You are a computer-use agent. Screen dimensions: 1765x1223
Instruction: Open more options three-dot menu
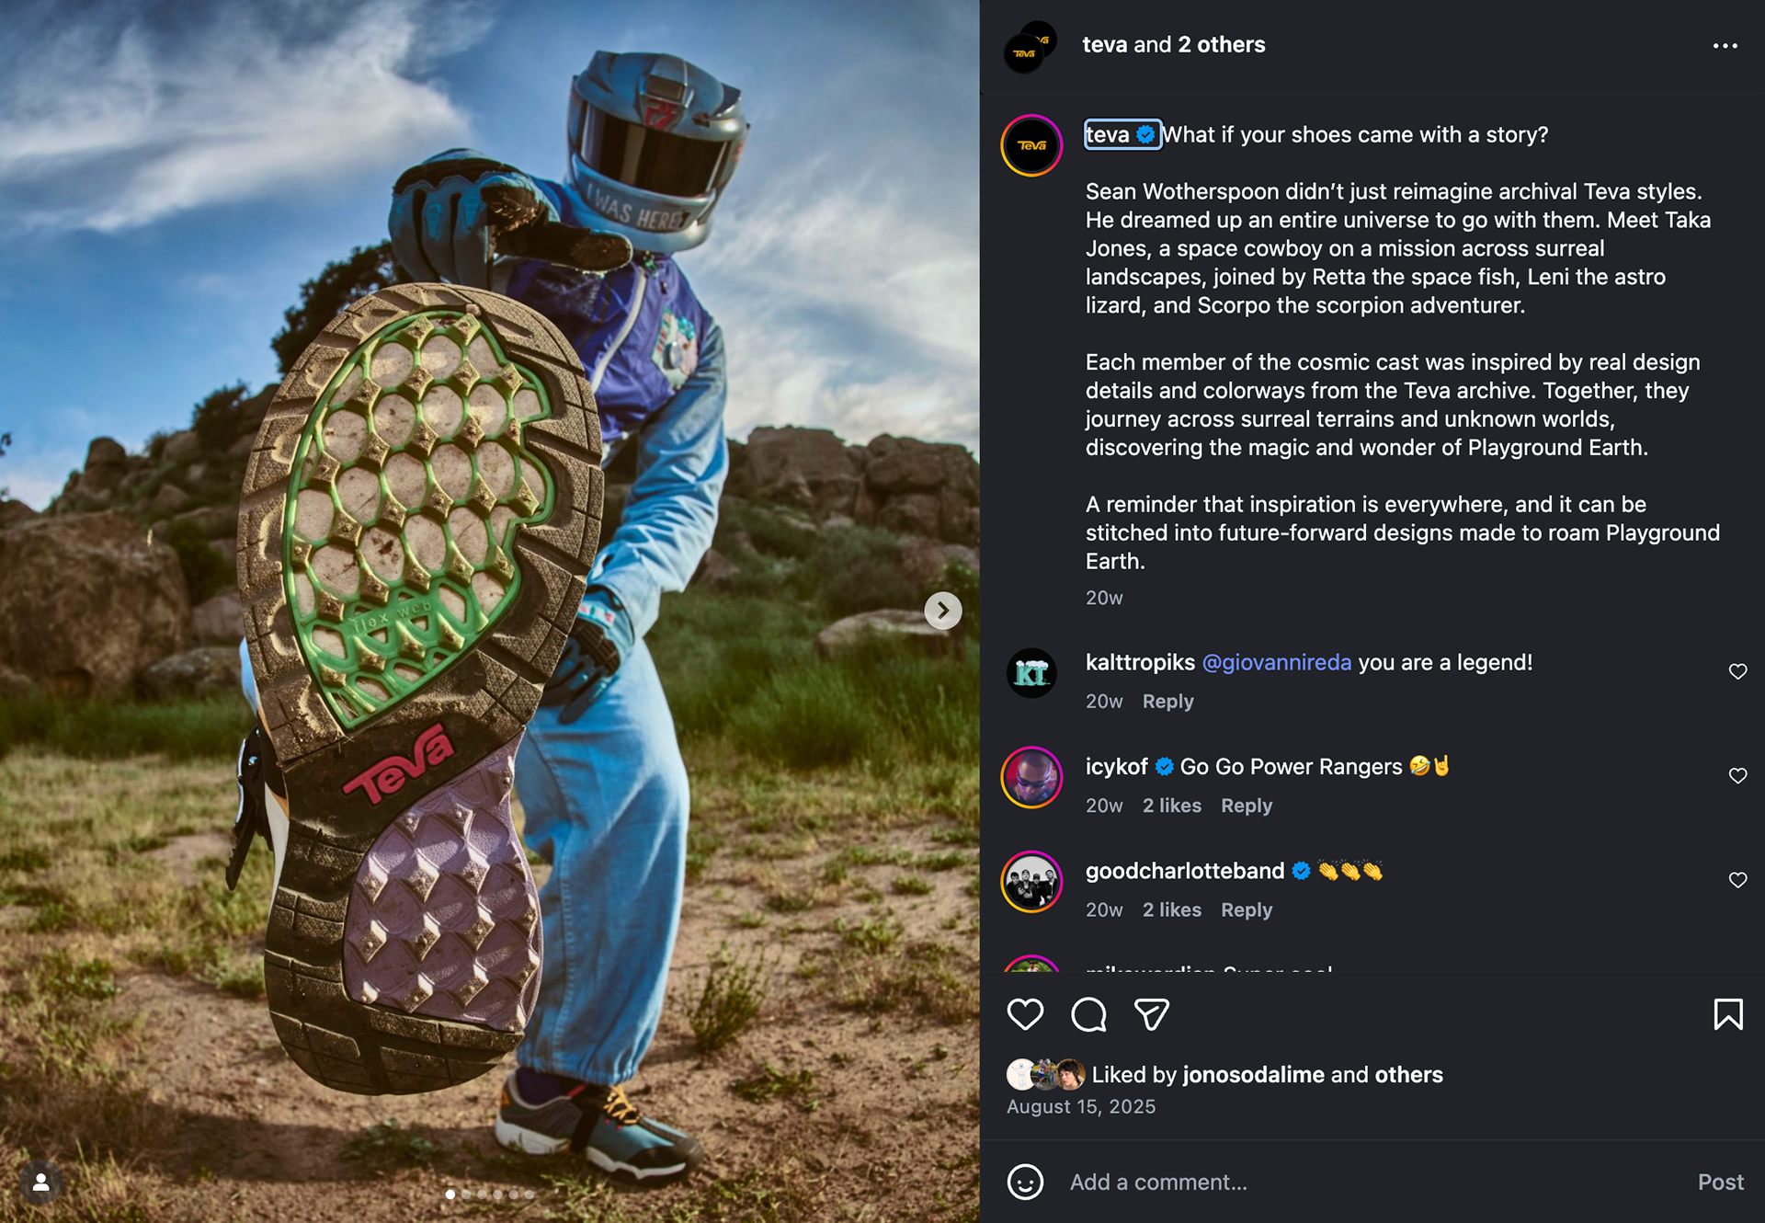[x=1725, y=45]
